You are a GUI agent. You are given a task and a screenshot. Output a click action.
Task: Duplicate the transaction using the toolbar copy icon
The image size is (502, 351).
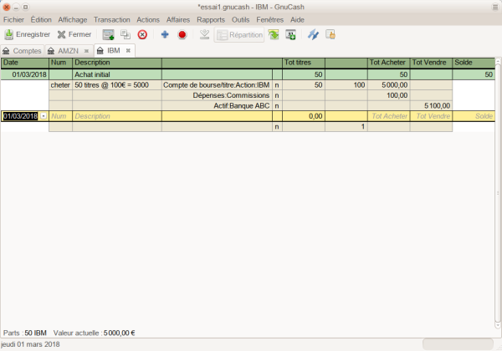pos(125,34)
